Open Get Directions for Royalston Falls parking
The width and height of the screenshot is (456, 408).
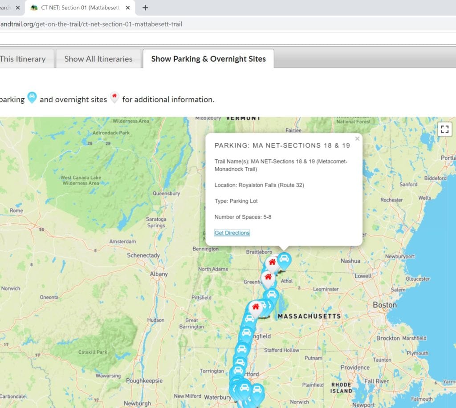tap(232, 233)
